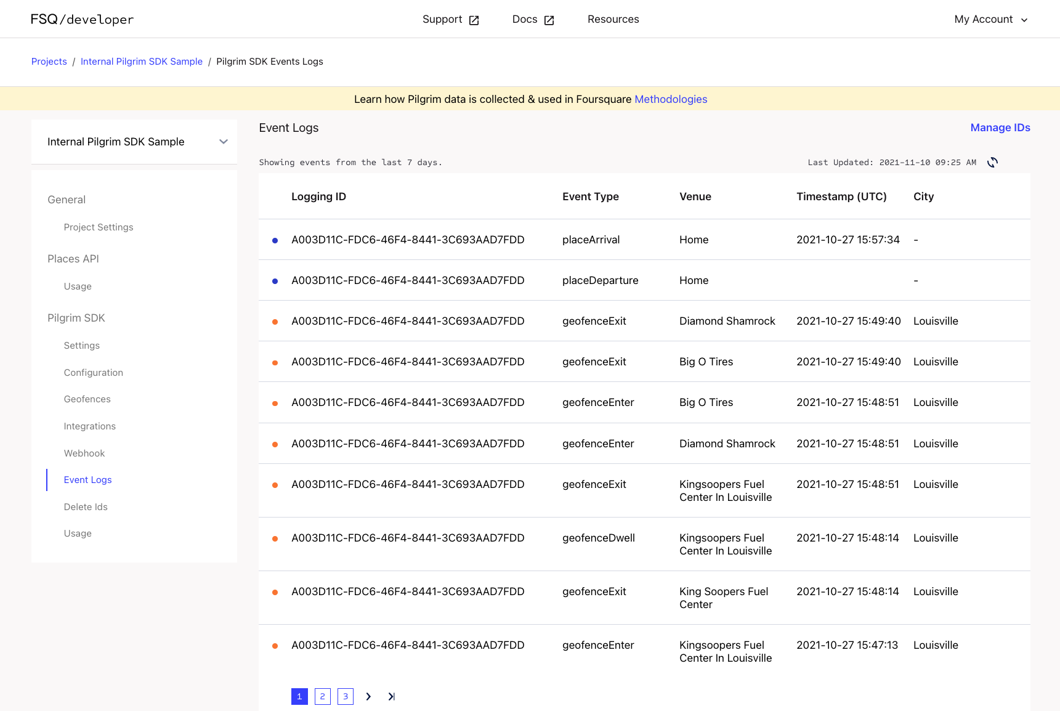1060x711 pixels.
Task: Jump to last page arrow in pagination
Action: [391, 696]
